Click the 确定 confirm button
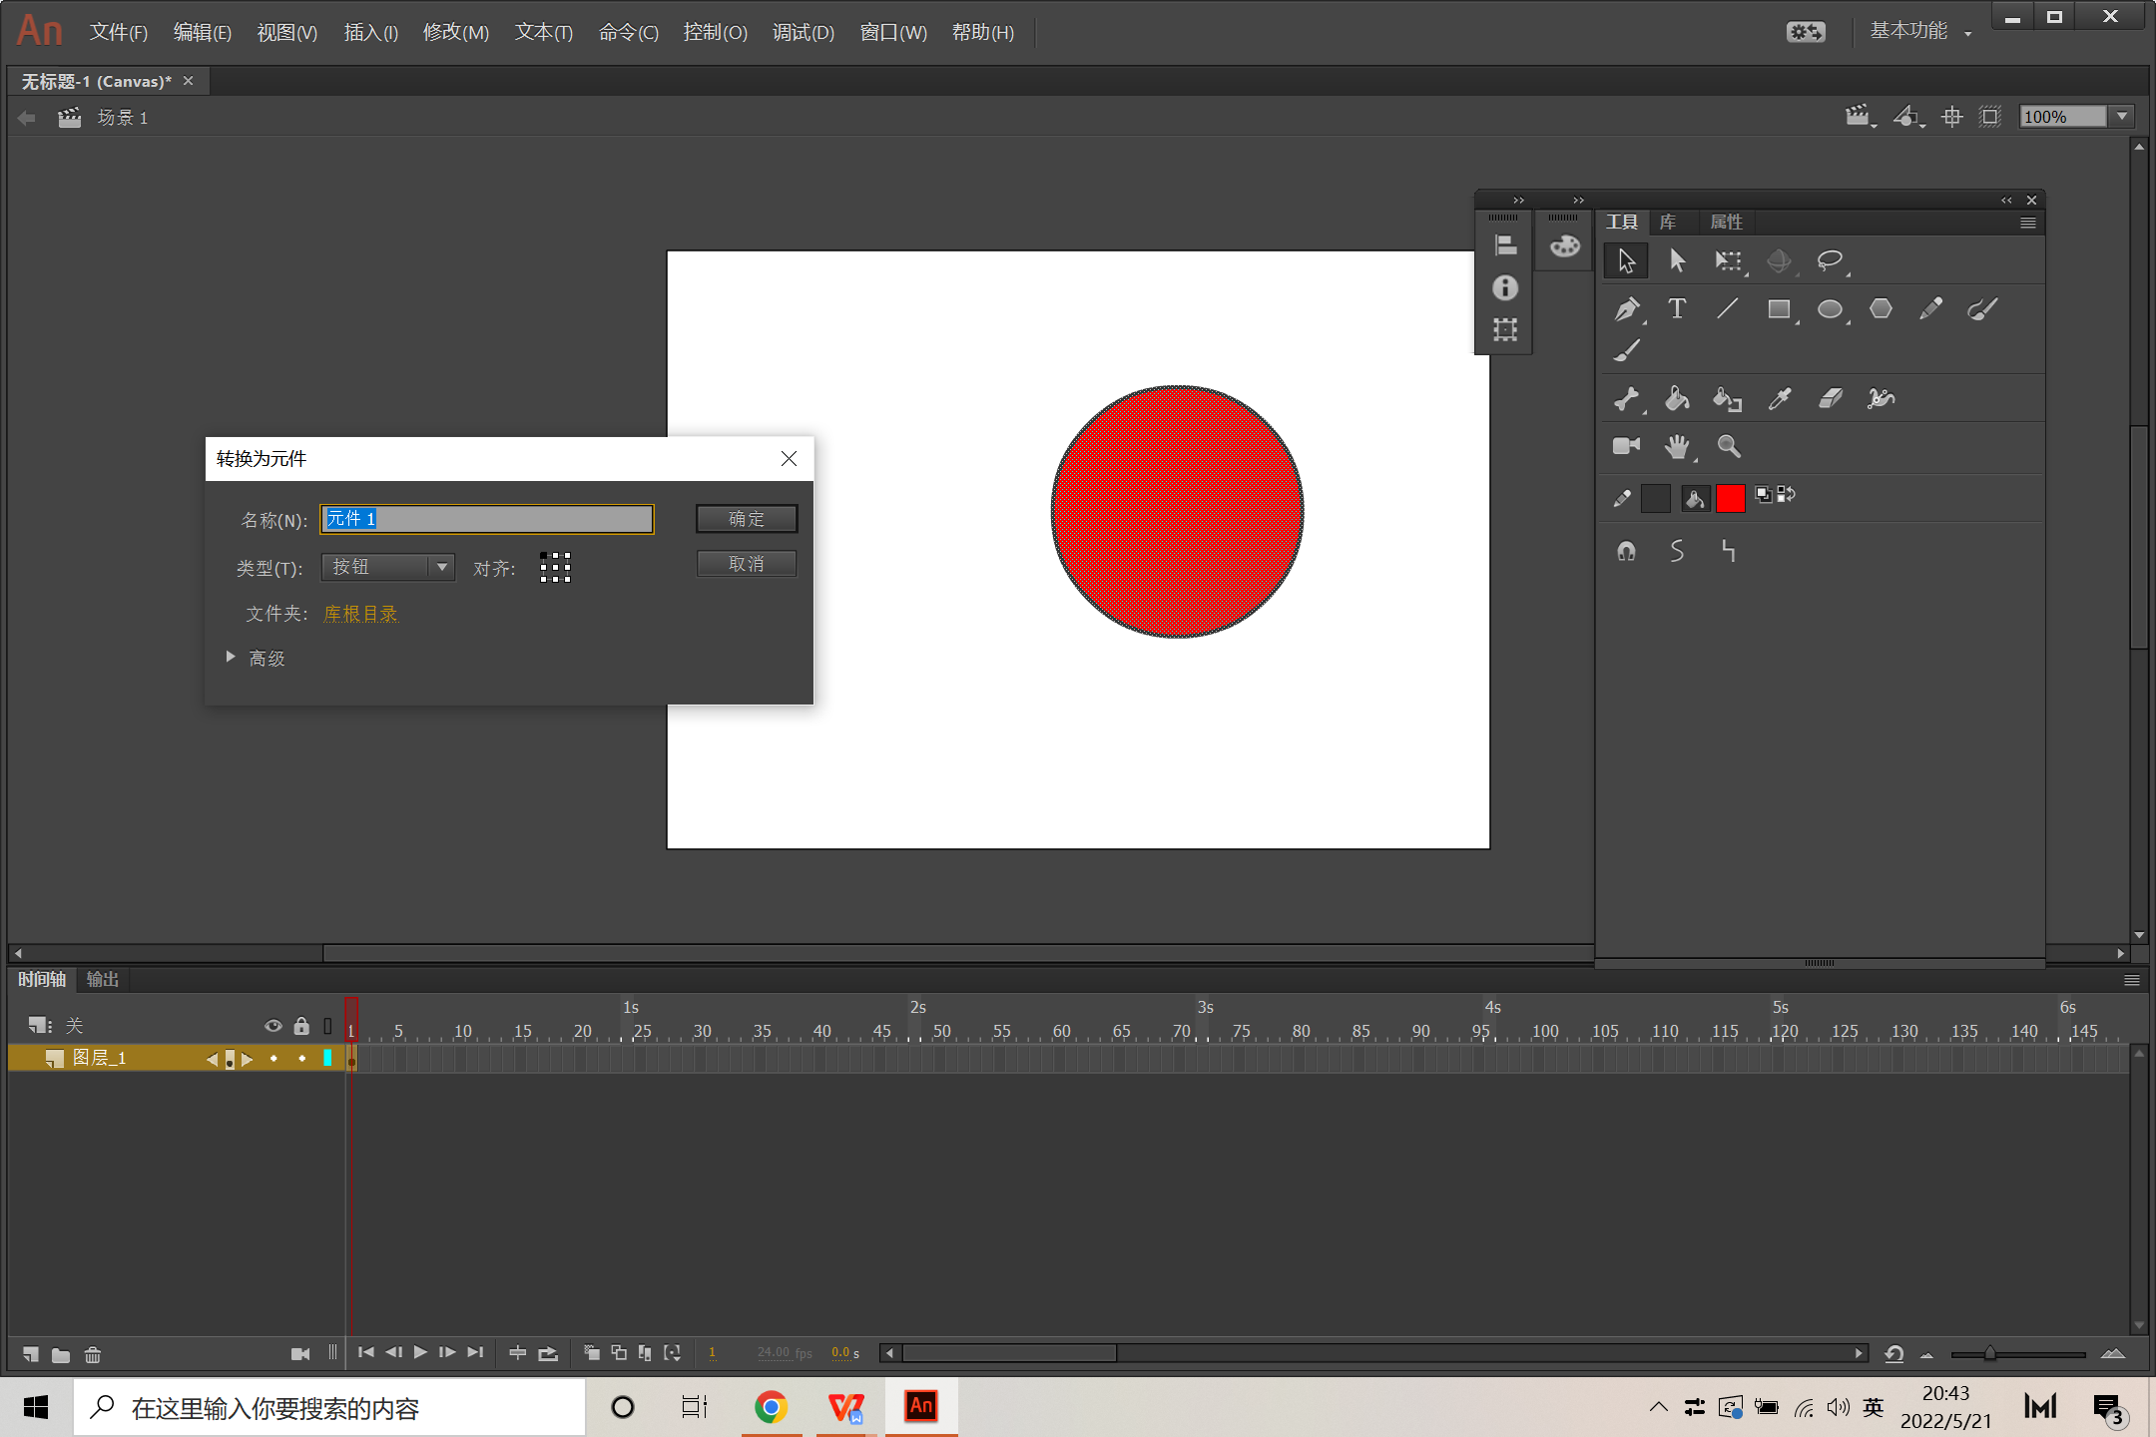 [x=746, y=518]
